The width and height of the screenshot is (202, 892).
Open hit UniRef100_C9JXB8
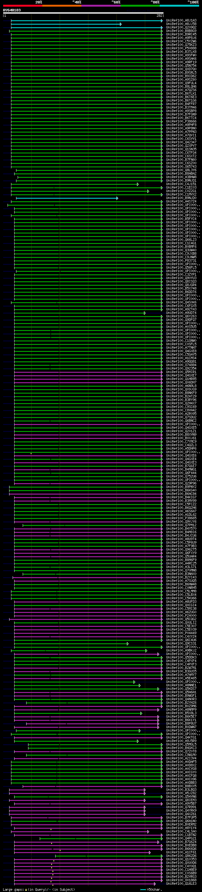tap(181, 254)
